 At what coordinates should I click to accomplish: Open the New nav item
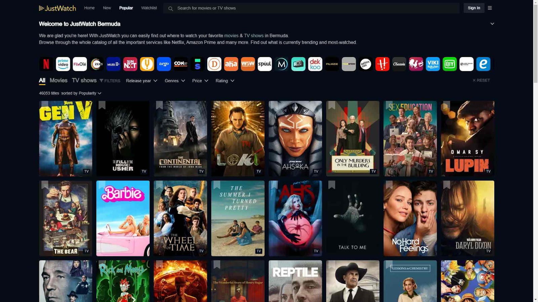107,8
